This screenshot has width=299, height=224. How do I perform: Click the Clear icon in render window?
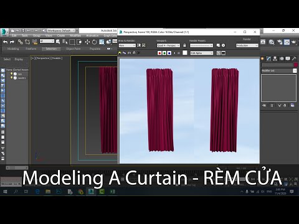139,53
